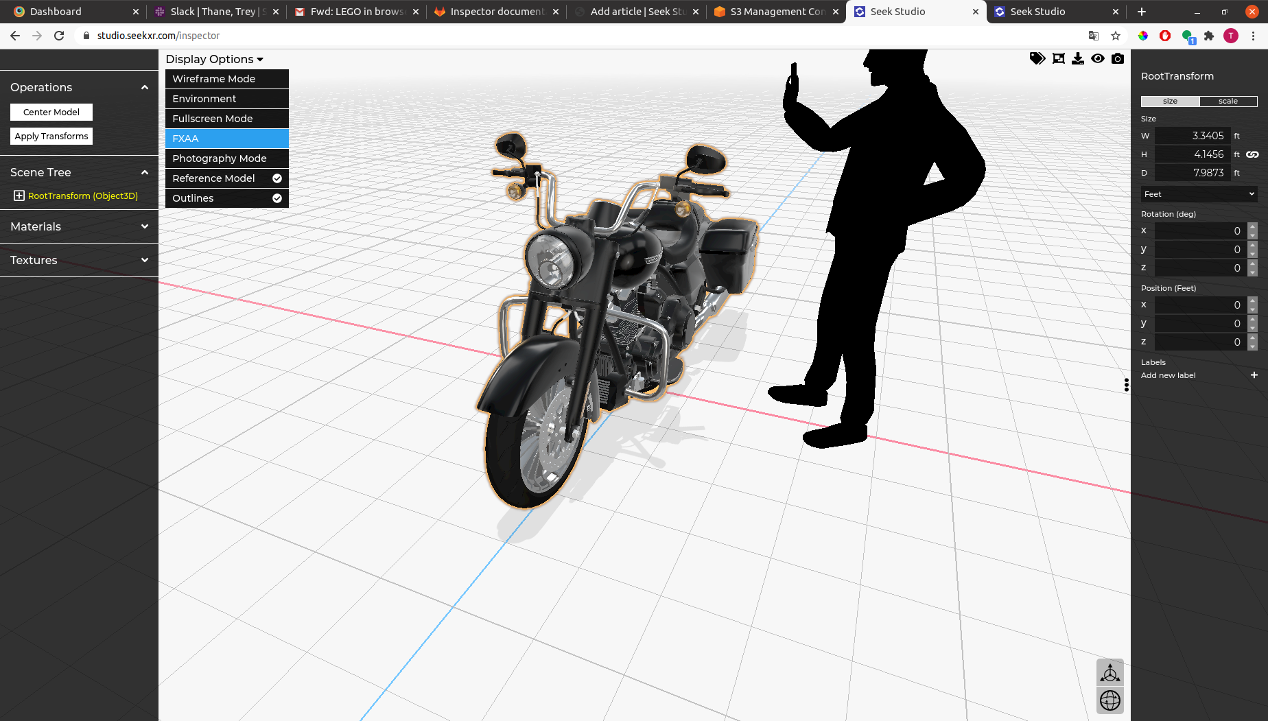Switch to Add article Seek Studio tab
The height and width of the screenshot is (721, 1268).
[637, 12]
